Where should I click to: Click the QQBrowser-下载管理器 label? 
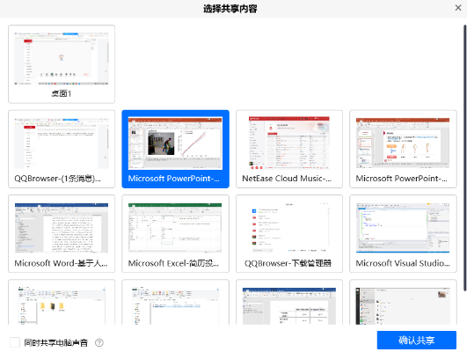288,263
